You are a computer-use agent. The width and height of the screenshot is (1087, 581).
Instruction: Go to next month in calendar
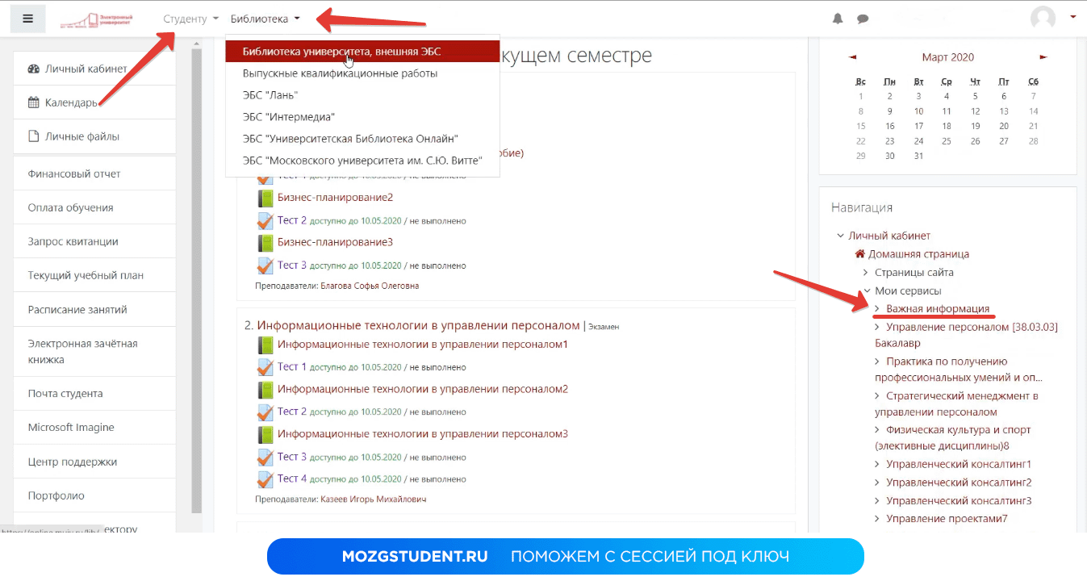[x=1043, y=57]
